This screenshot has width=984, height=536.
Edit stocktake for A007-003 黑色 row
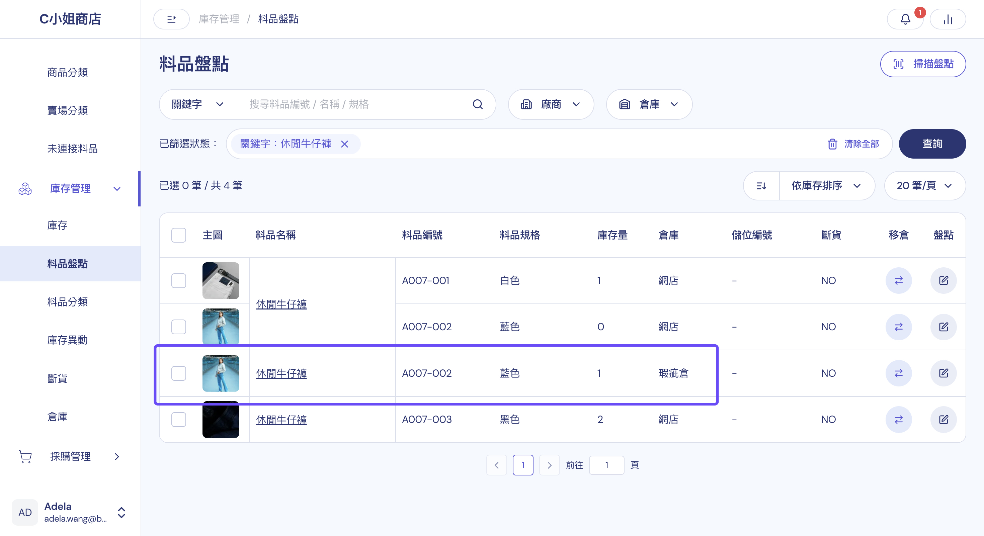[944, 420]
